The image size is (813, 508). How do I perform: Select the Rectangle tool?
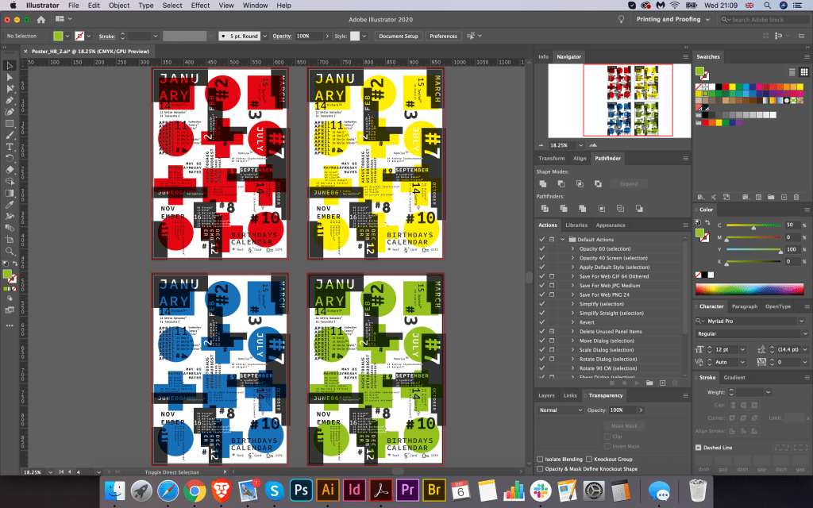(x=10, y=123)
